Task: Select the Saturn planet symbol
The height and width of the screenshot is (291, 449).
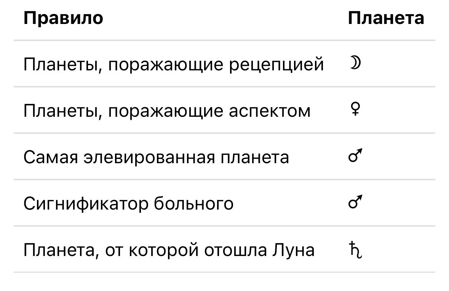Action: point(355,250)
